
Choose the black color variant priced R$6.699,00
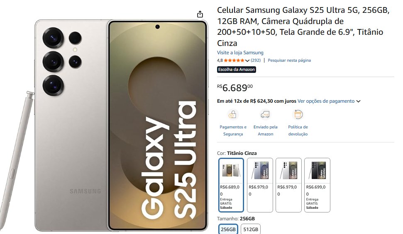[317, 185]
